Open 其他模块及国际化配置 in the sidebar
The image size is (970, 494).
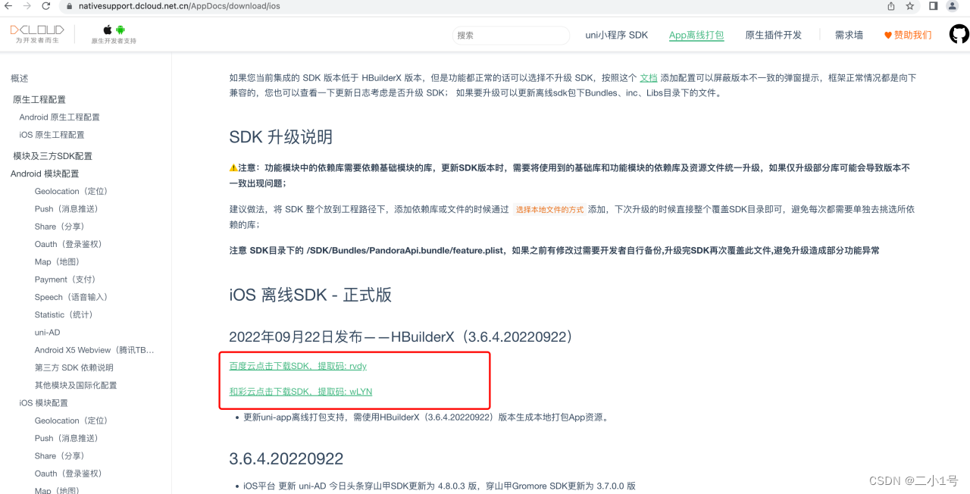(76, 385)
